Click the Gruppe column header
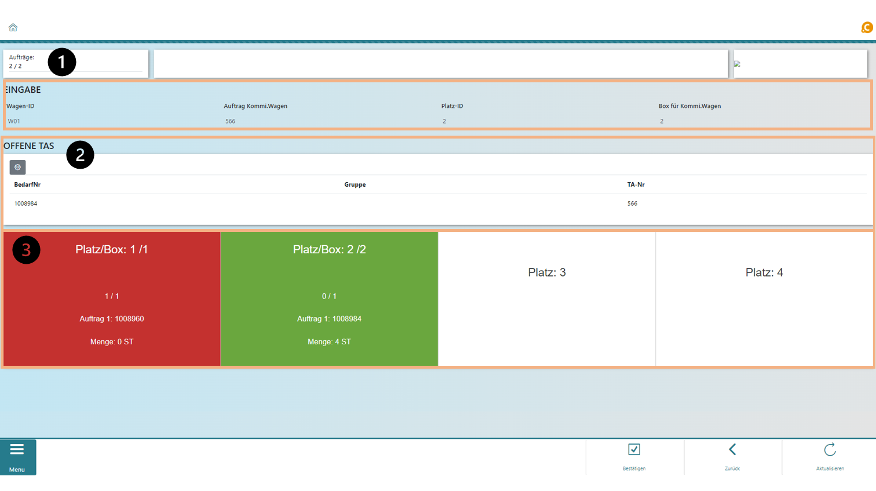This screenshot has width=876, height=491. click(x=355, y=184)
